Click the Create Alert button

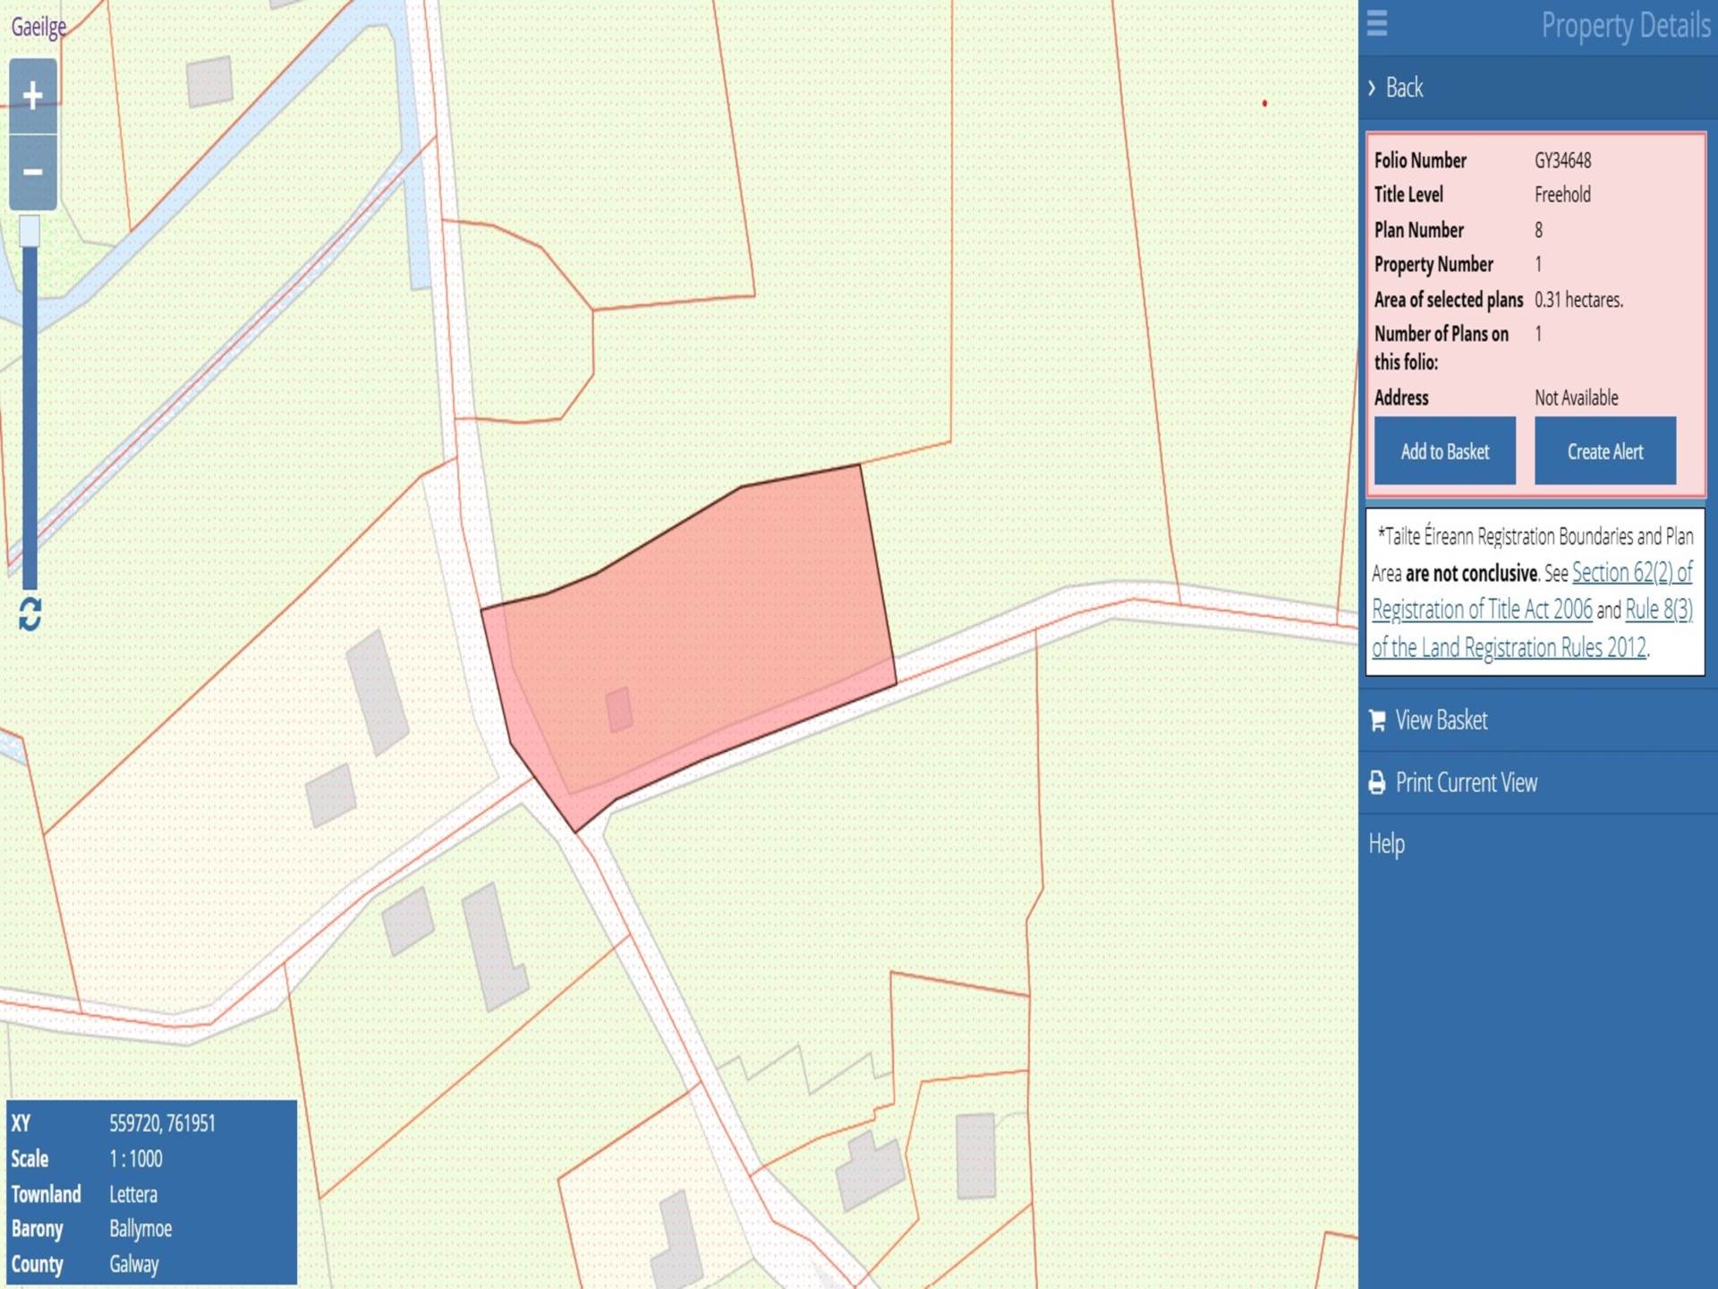[x=1603, y=451]
